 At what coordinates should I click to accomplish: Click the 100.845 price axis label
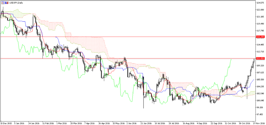click(x=260, y=101)
